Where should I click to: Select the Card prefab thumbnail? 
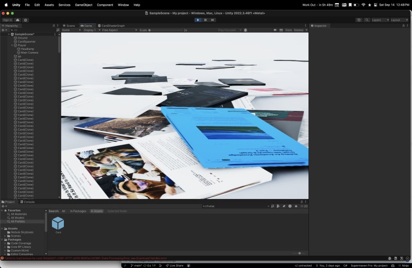tap(58, 223)
